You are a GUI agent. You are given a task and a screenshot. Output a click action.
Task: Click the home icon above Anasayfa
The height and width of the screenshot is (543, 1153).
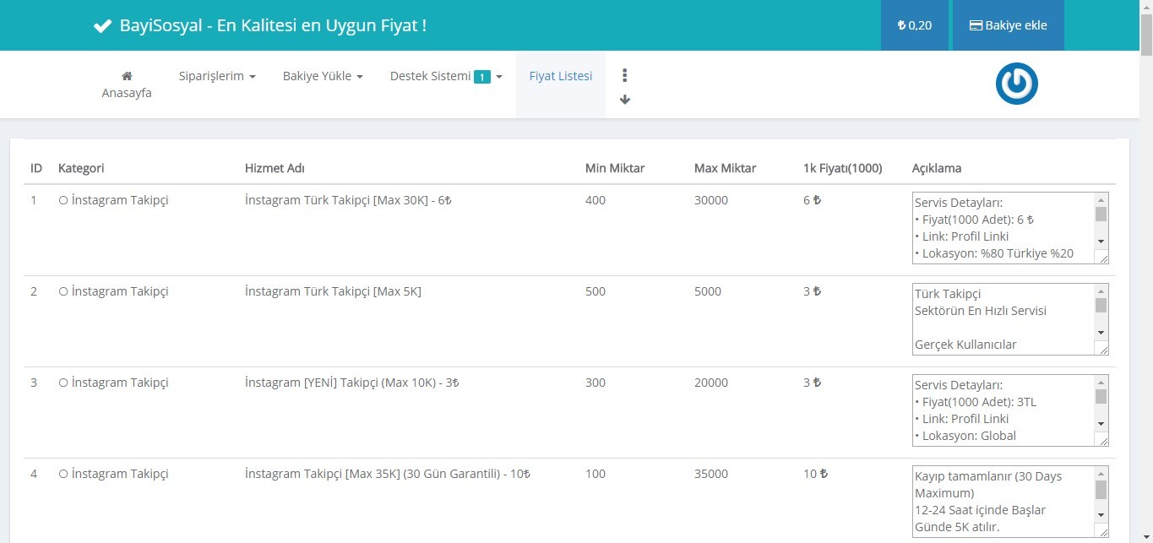coord(127,76)
